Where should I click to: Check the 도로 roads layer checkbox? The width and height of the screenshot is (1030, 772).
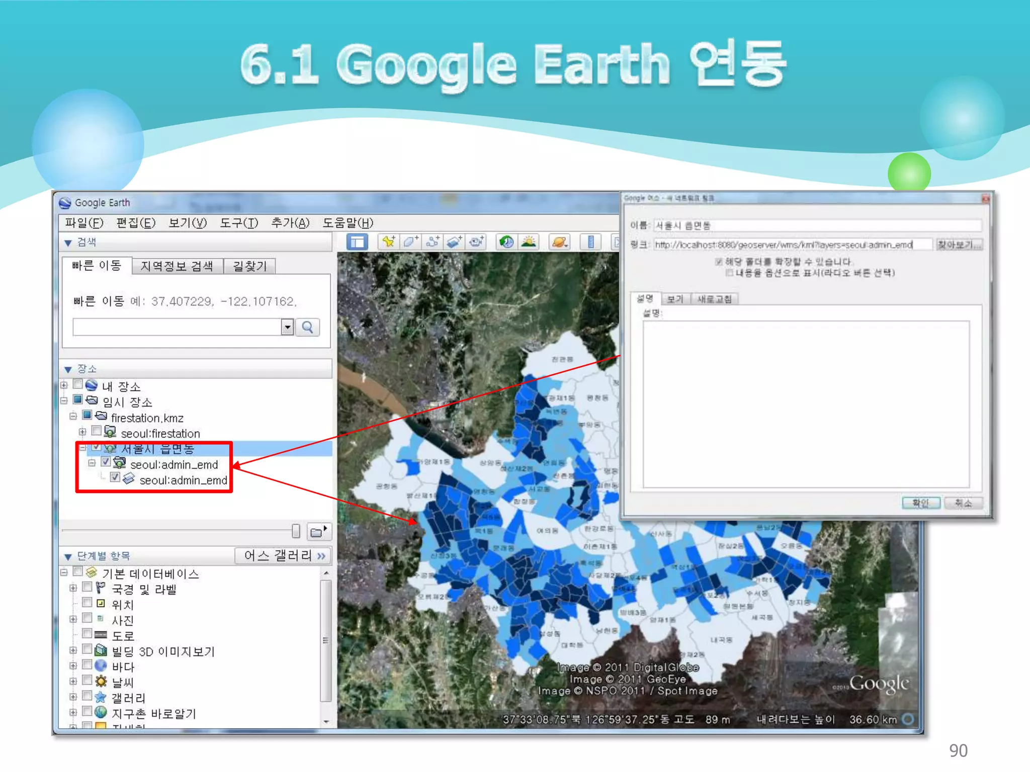87,633
